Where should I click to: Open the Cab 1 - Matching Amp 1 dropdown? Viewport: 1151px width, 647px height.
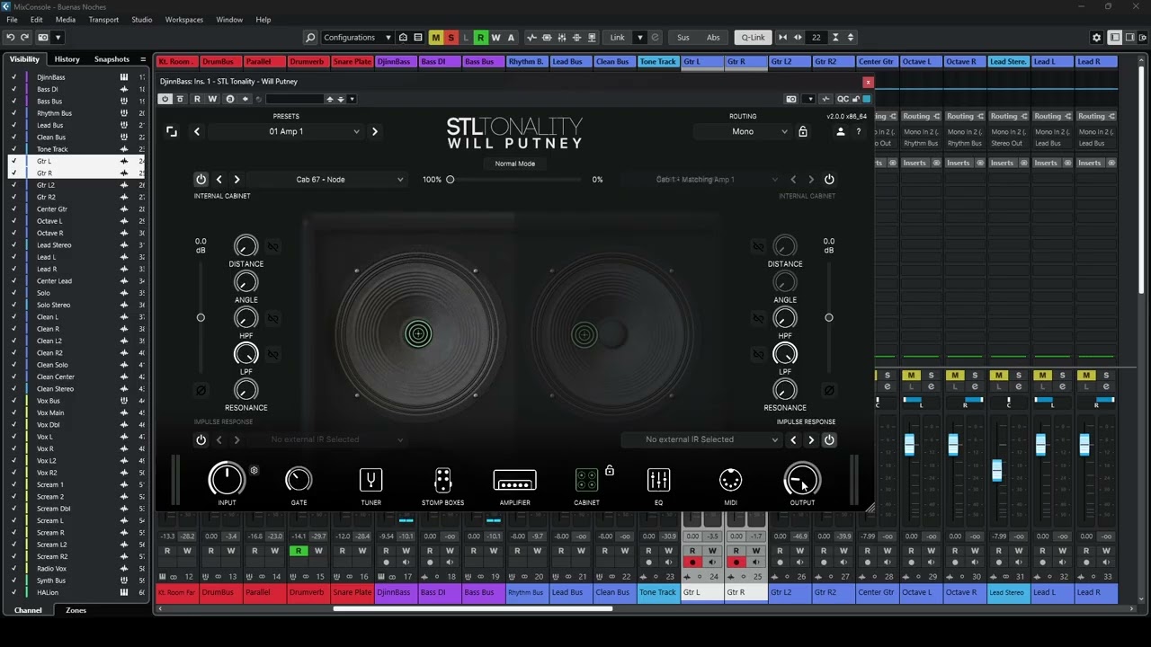[702, 180]
